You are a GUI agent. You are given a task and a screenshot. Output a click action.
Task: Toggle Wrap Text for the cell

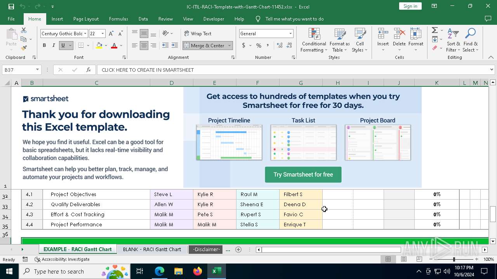(198, 34)
